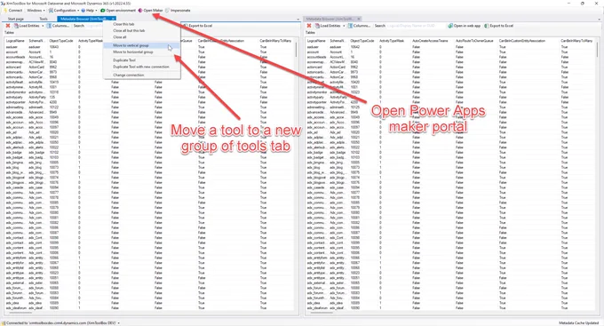
Task: Expand Load Entities dropdown arrow in right pane
Action: point(344,26)
